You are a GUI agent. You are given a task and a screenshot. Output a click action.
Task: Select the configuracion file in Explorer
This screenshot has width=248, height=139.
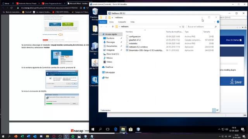[134, 37]
